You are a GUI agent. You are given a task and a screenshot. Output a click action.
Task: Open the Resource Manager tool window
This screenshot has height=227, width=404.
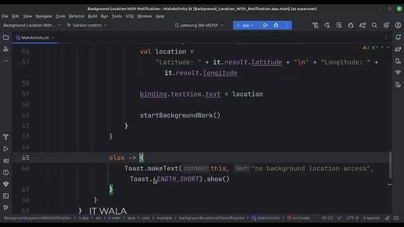[x=6, y=49]
